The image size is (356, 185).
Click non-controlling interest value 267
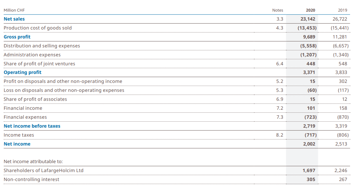[343, 180]
